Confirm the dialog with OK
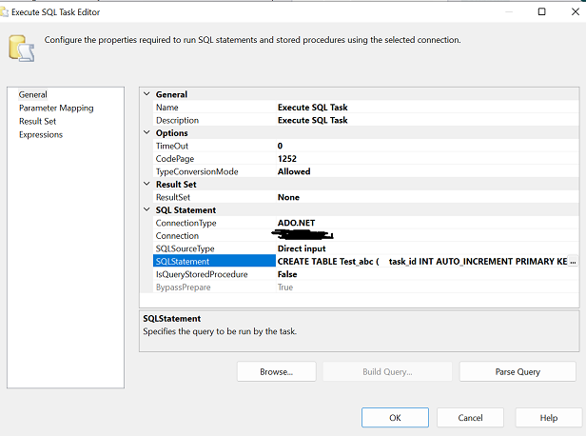The image size is (586, 436). 395,417
